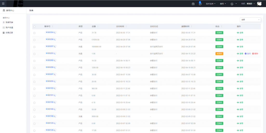Click the language switch icon in header
The width and height of the screenshot is (266, 133).
232,4
